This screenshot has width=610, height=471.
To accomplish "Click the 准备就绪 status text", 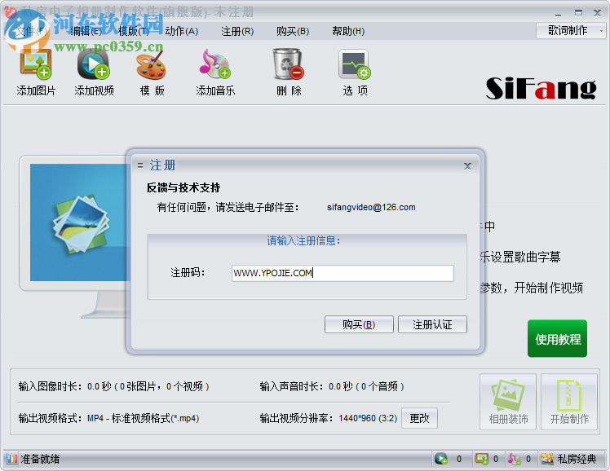I will click(40, 459).
